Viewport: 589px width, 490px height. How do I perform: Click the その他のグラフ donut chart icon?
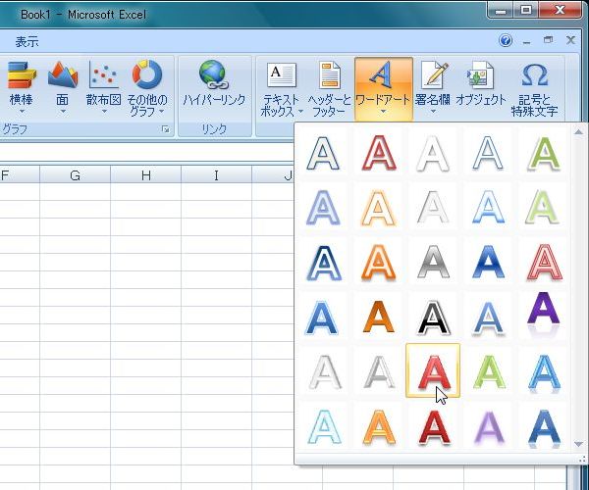[147, 74]
